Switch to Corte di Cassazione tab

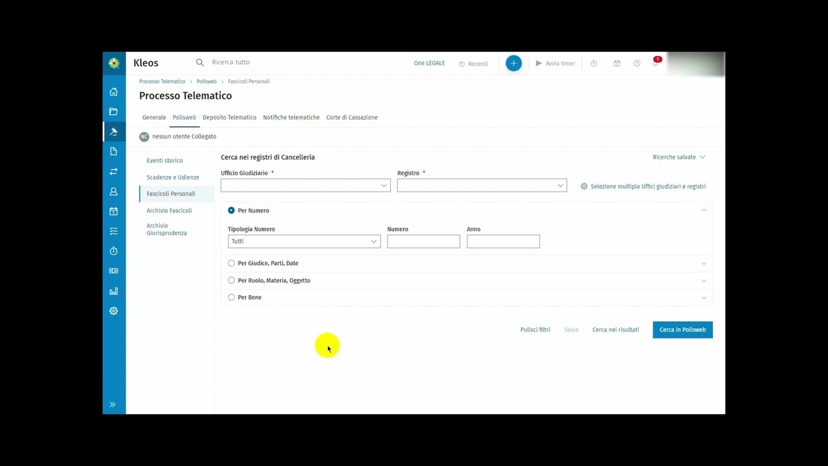tap(352, 117)
